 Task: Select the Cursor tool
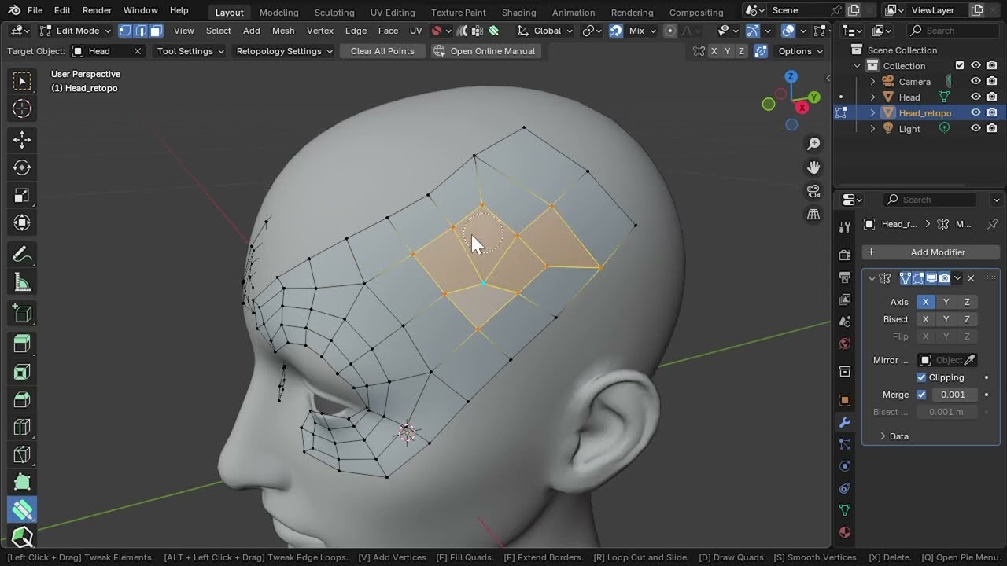coord(22,108)
